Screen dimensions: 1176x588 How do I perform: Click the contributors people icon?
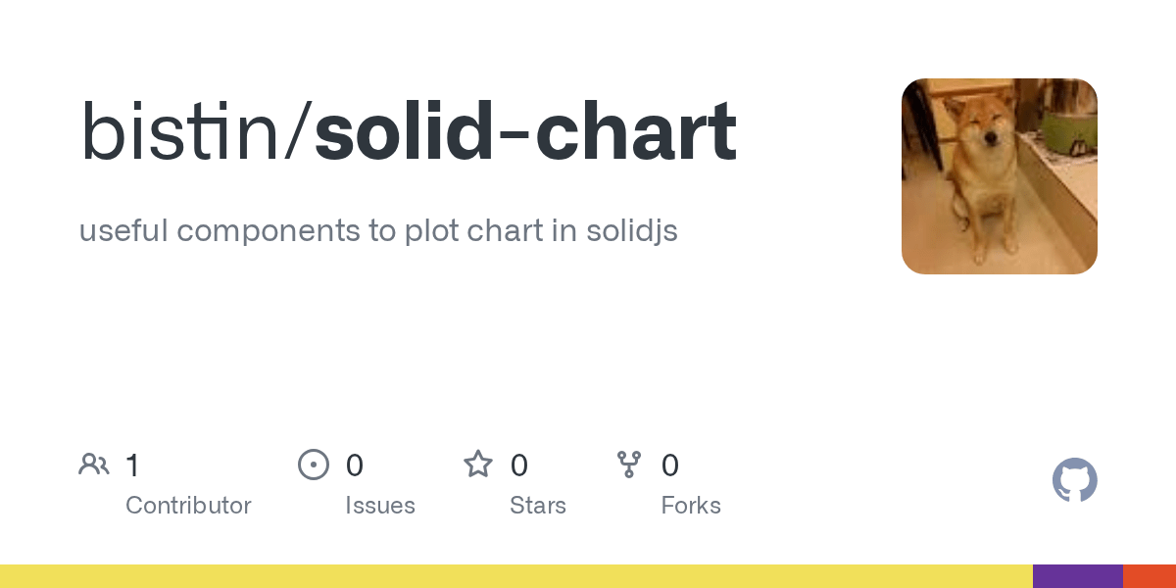[94, 465]
